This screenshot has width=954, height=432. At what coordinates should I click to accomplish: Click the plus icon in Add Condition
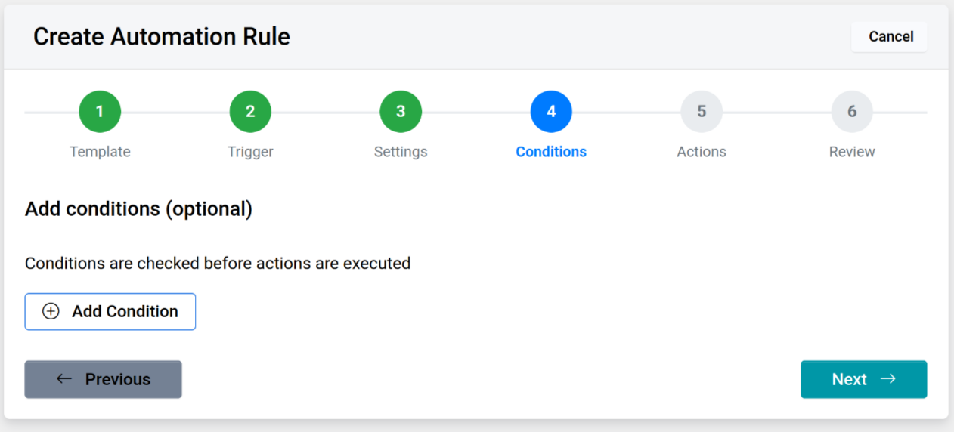coord(51,311)
